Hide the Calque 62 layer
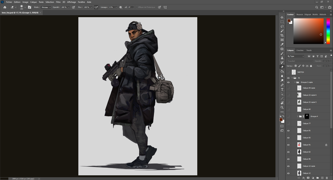Image resolution: width=333 pixels, height=180 pixels. point(288,152)
